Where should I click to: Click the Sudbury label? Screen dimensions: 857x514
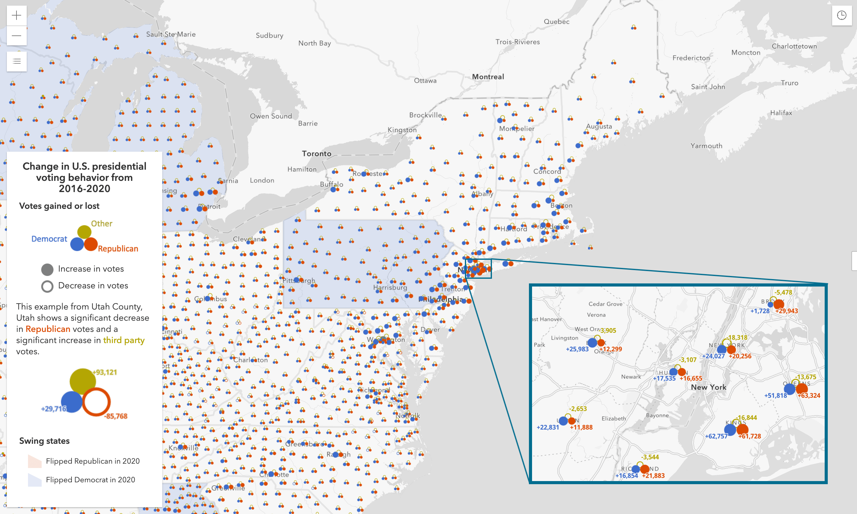pos(270,35)
